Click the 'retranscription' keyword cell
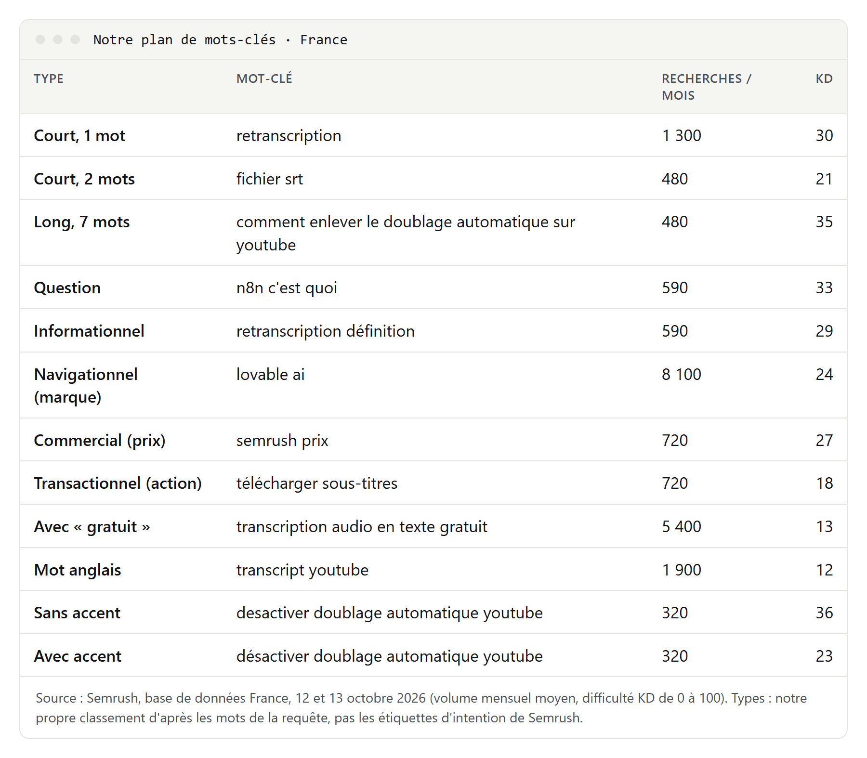This screenshot has height=758, width=867. (x=289, y=135)
